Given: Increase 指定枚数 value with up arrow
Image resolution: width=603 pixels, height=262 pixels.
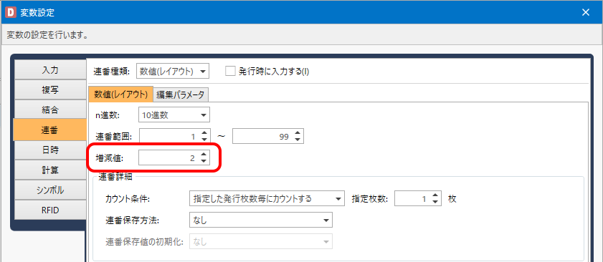Looking at the screenshot, I should pos(435,195).
